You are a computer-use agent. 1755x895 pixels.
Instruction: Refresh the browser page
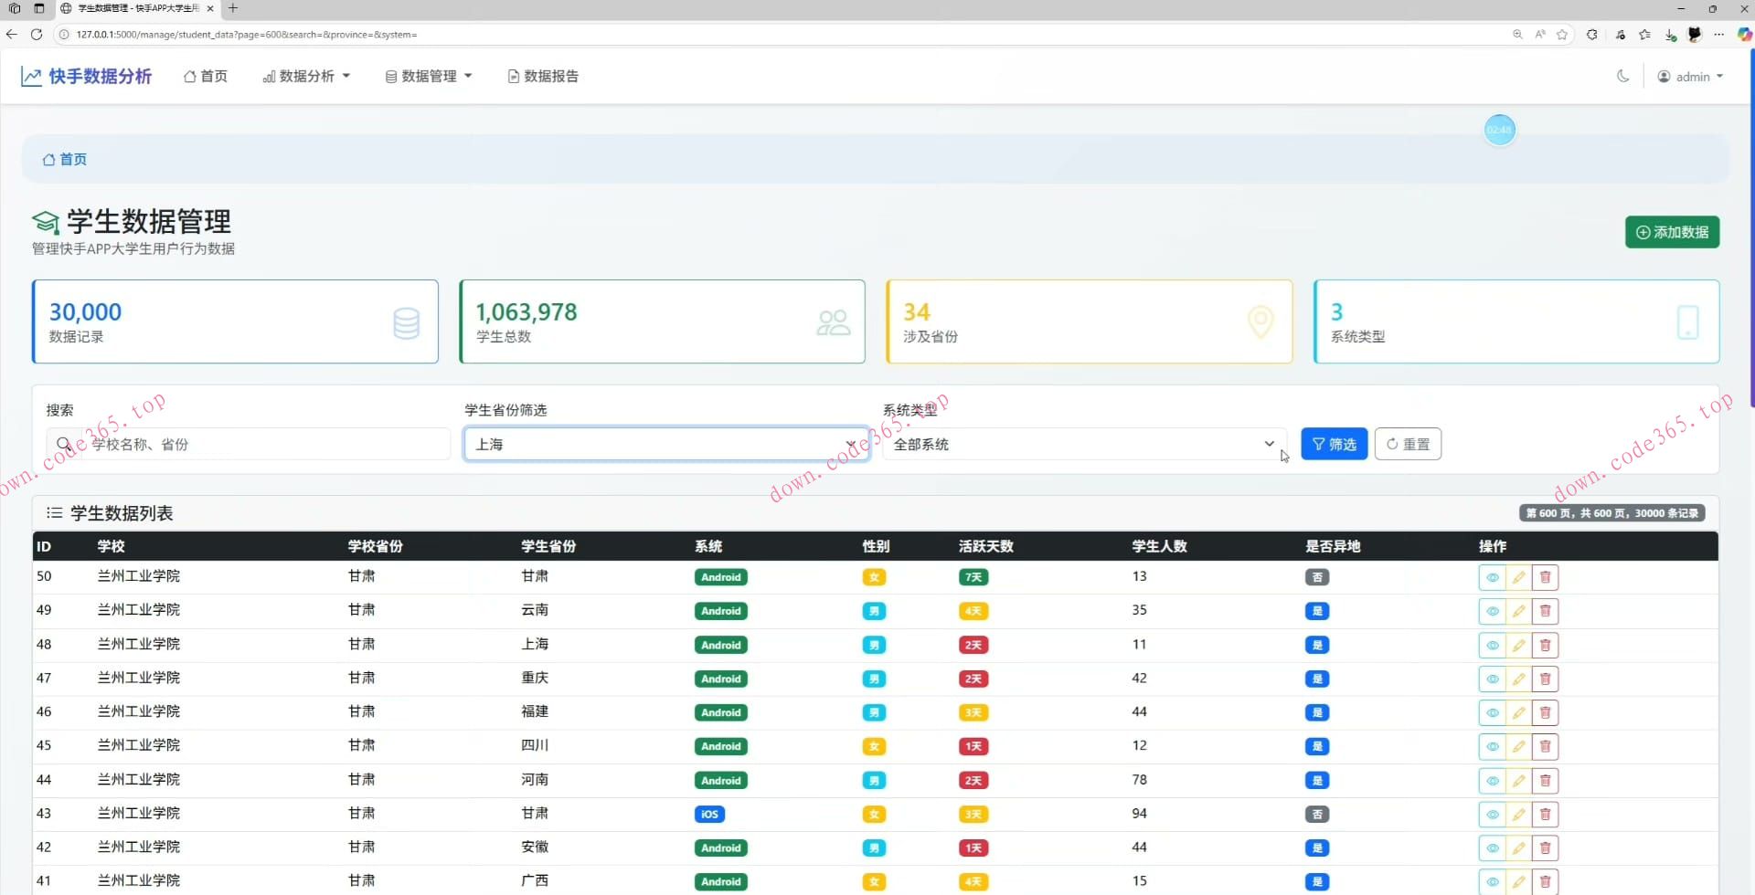point(37,35)
